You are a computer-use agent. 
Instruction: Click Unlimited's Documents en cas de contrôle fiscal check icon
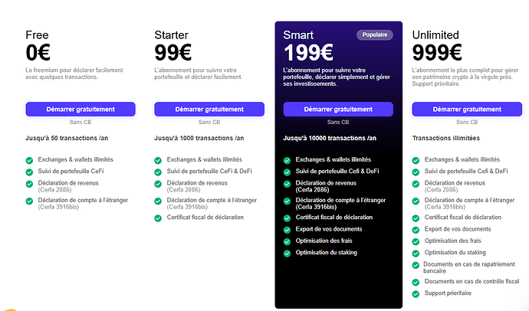click(x=416, y=283)
